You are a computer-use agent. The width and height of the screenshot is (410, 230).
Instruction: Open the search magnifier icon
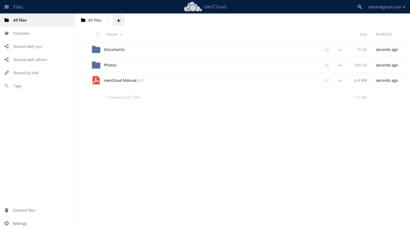point(360,7)
